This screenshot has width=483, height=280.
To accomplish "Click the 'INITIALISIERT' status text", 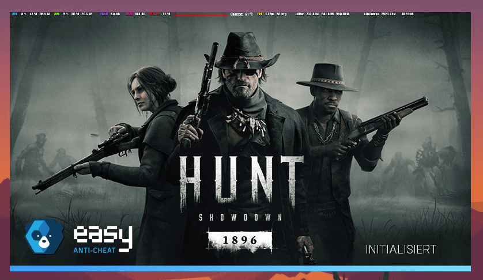I will point(401,249).
